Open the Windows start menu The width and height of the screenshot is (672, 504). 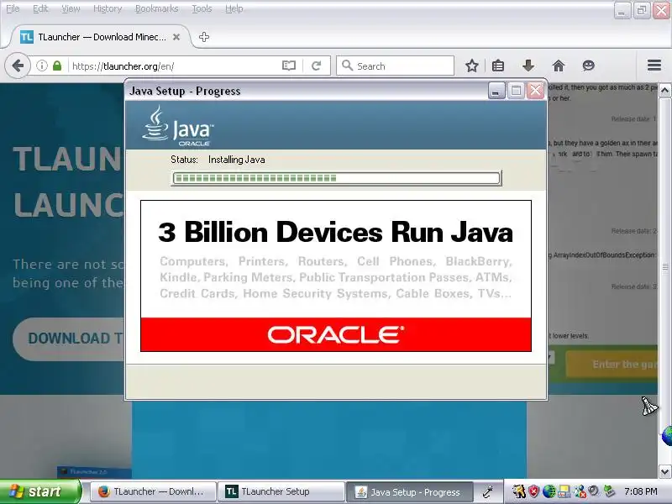tap(40, 491)
